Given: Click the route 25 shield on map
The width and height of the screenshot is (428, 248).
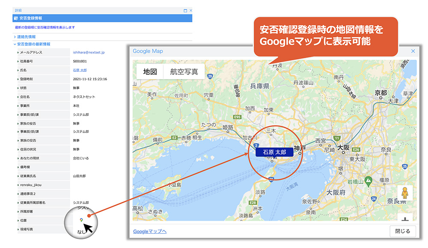Looking at the screenshot, I should pyautogui.click(x=404, y=166).
